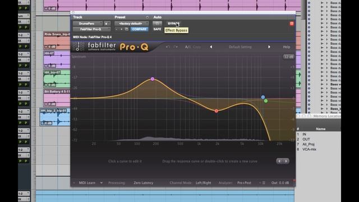Click the copy settings icon beside COMPARE
Viewport: 359px width, 202px height.
[x=127, y=29]
